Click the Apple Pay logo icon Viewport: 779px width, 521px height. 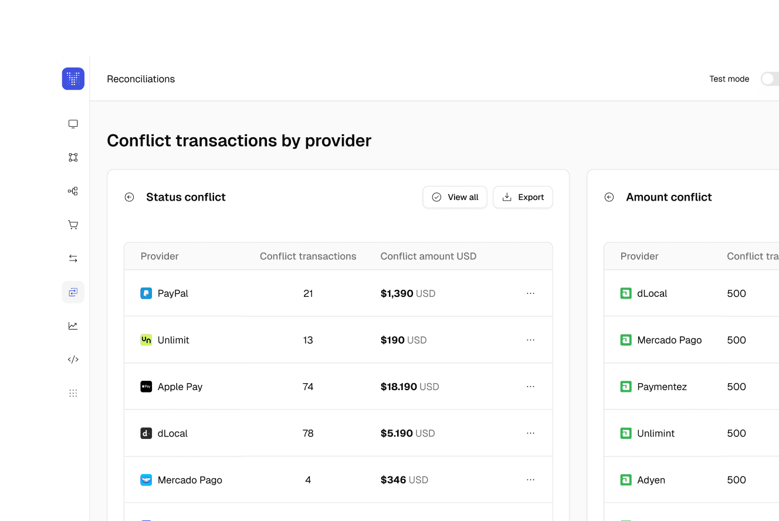click(x=146, y=387)
